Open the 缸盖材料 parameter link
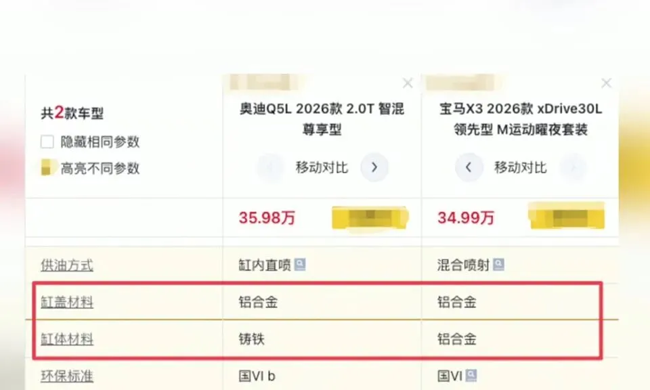Screen dimensions: 650x390 [67, 302]
